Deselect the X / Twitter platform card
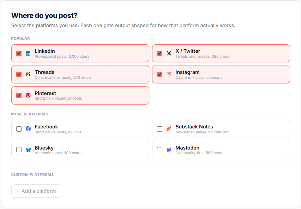The height and width of the screenshot is (209, 301). 221,53
